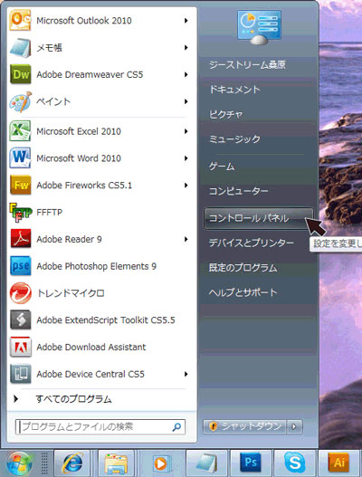Expand Word 2010 jump list arrow
This screenshot has width=362, height=477.
[186, 158]
